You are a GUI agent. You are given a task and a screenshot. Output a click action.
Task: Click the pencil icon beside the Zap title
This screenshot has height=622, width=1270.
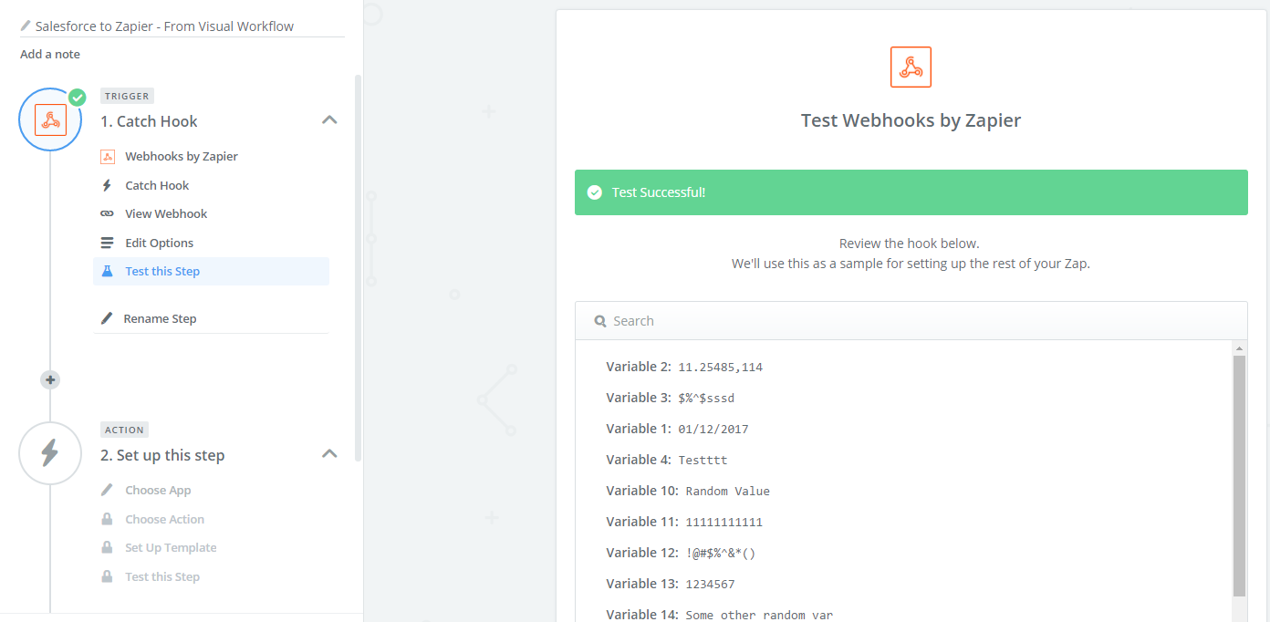[26, 26]
